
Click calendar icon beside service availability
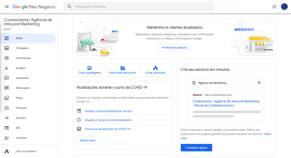click(79, 111)
